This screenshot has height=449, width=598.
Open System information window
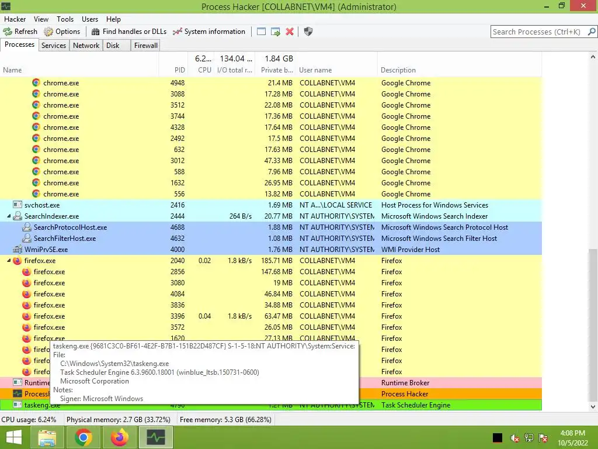tap(209, 32)
